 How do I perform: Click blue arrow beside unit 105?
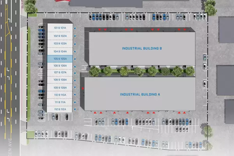point(75,59)
